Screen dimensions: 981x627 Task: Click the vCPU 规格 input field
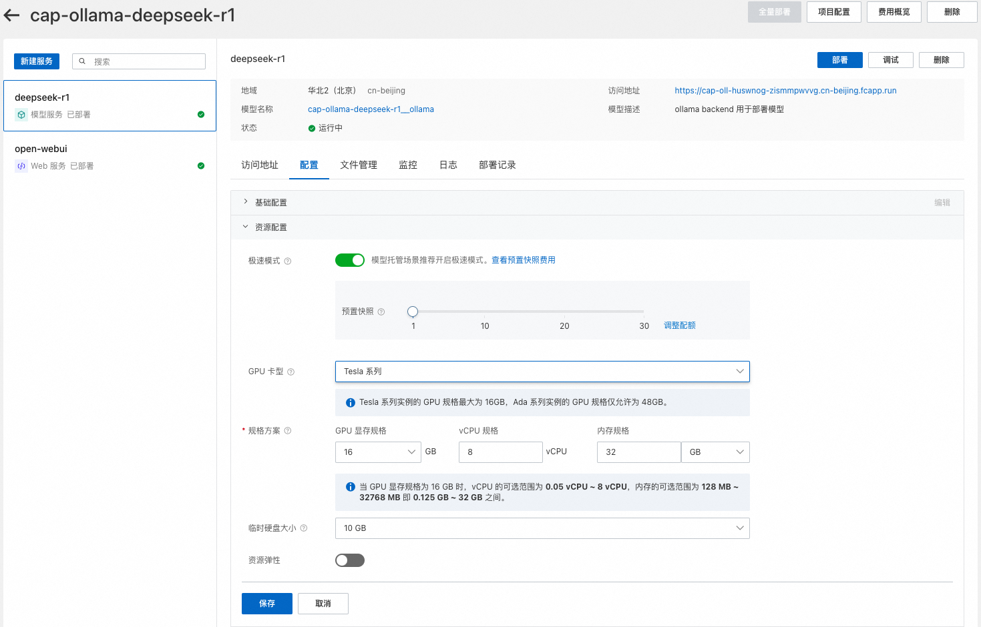click(x=500, y=452)
